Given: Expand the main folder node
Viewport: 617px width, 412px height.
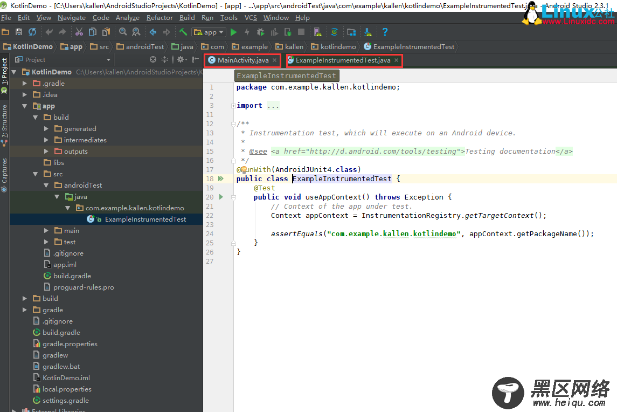Looking at the screenshot, I should (46, 231).
